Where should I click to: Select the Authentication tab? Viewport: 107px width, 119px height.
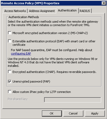tap(67, 10)
